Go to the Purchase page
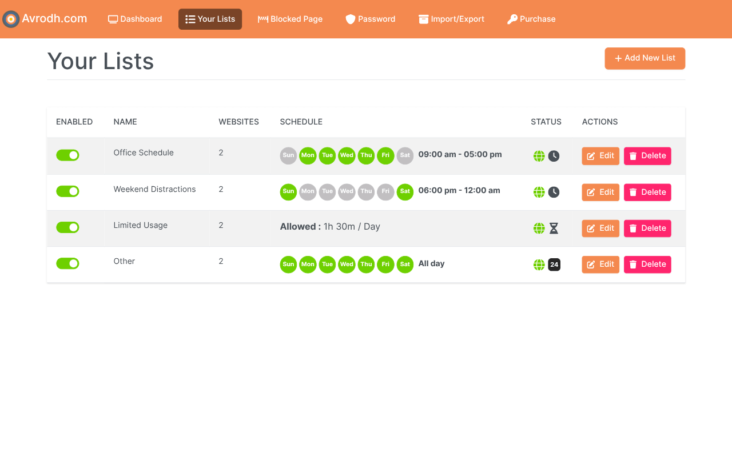Image resolution: width=732 pixels, height=457 pixels. click(x=531, y=19)
